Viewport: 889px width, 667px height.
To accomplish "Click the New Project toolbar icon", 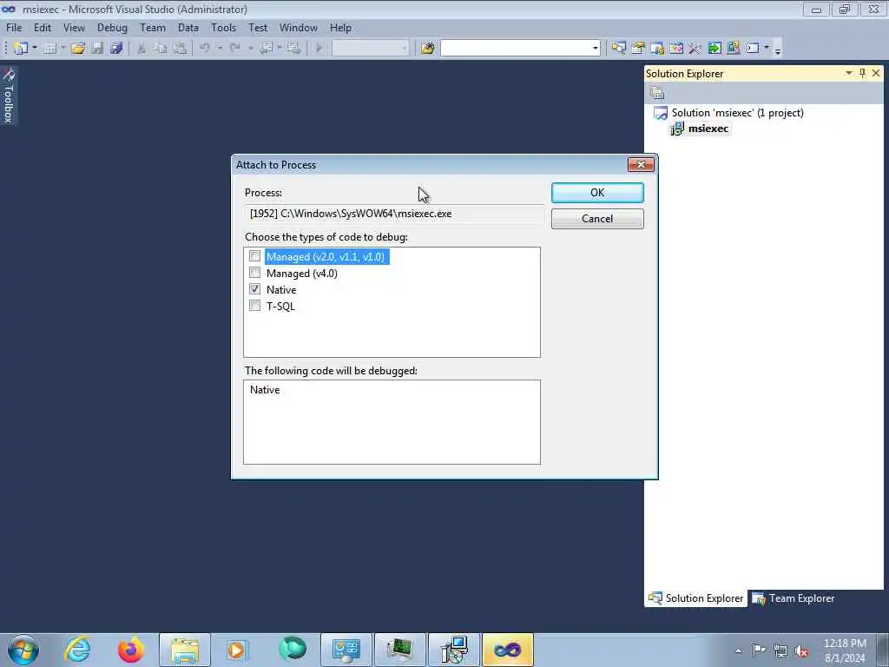I will (x=21, y=49).
